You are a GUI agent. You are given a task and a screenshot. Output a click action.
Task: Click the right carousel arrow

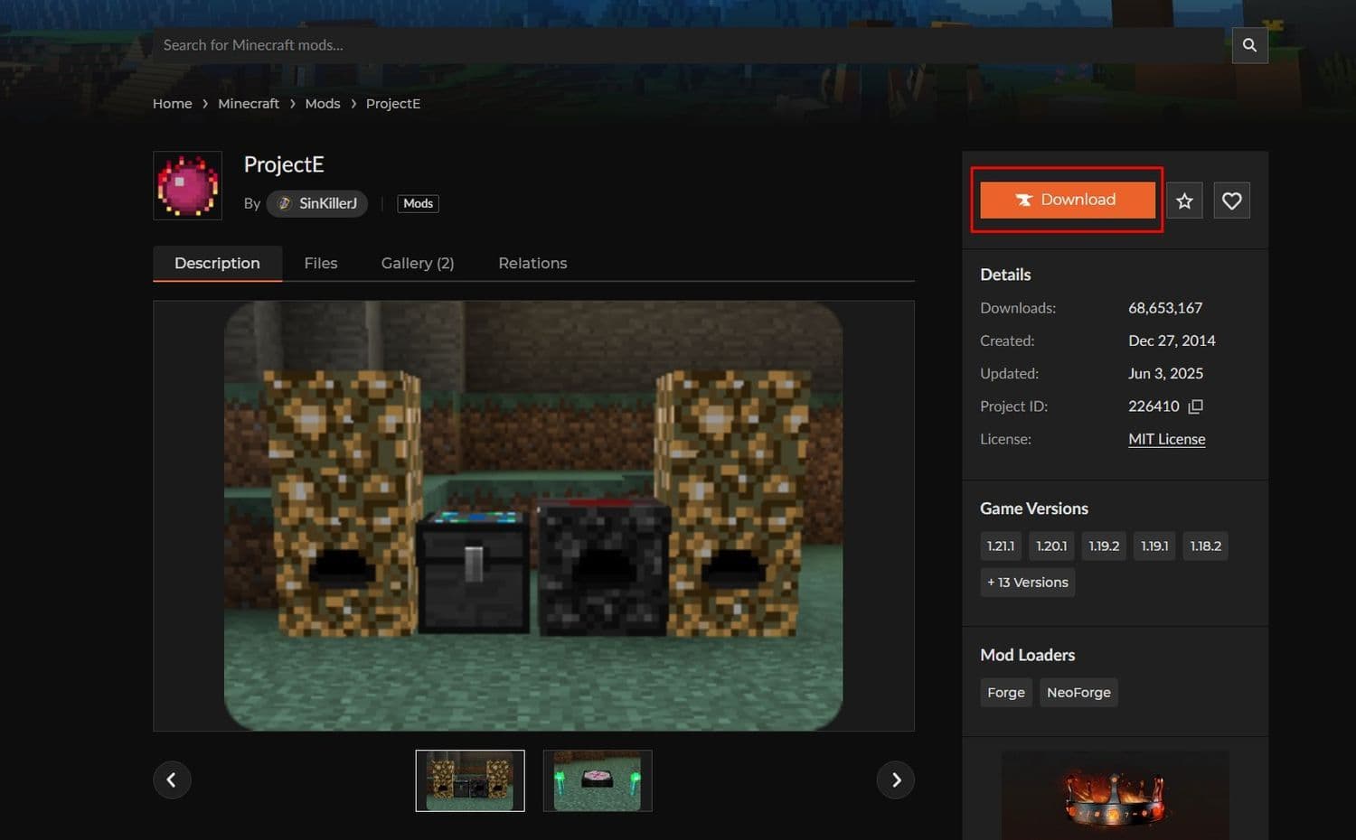click(896, 779)
